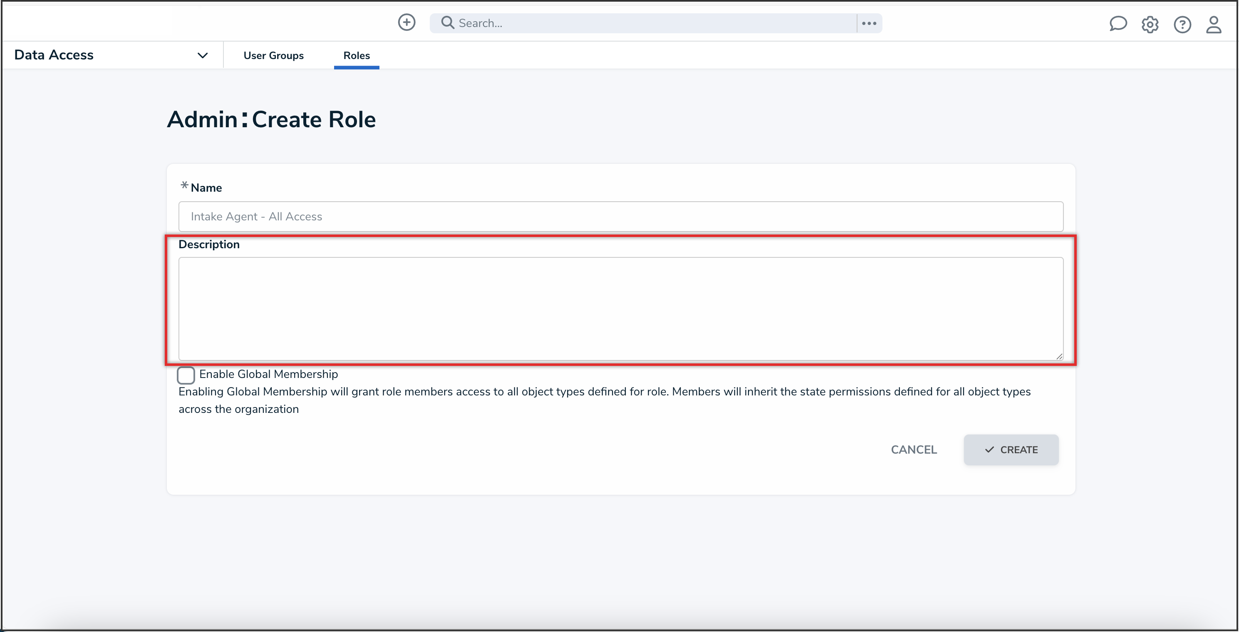Click inside the Name input field
This screenshot has width=1239, height=632.
[x=620, y=216]
